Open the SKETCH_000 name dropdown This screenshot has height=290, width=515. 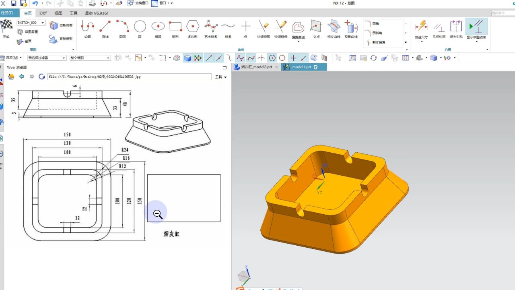(31, 23)
